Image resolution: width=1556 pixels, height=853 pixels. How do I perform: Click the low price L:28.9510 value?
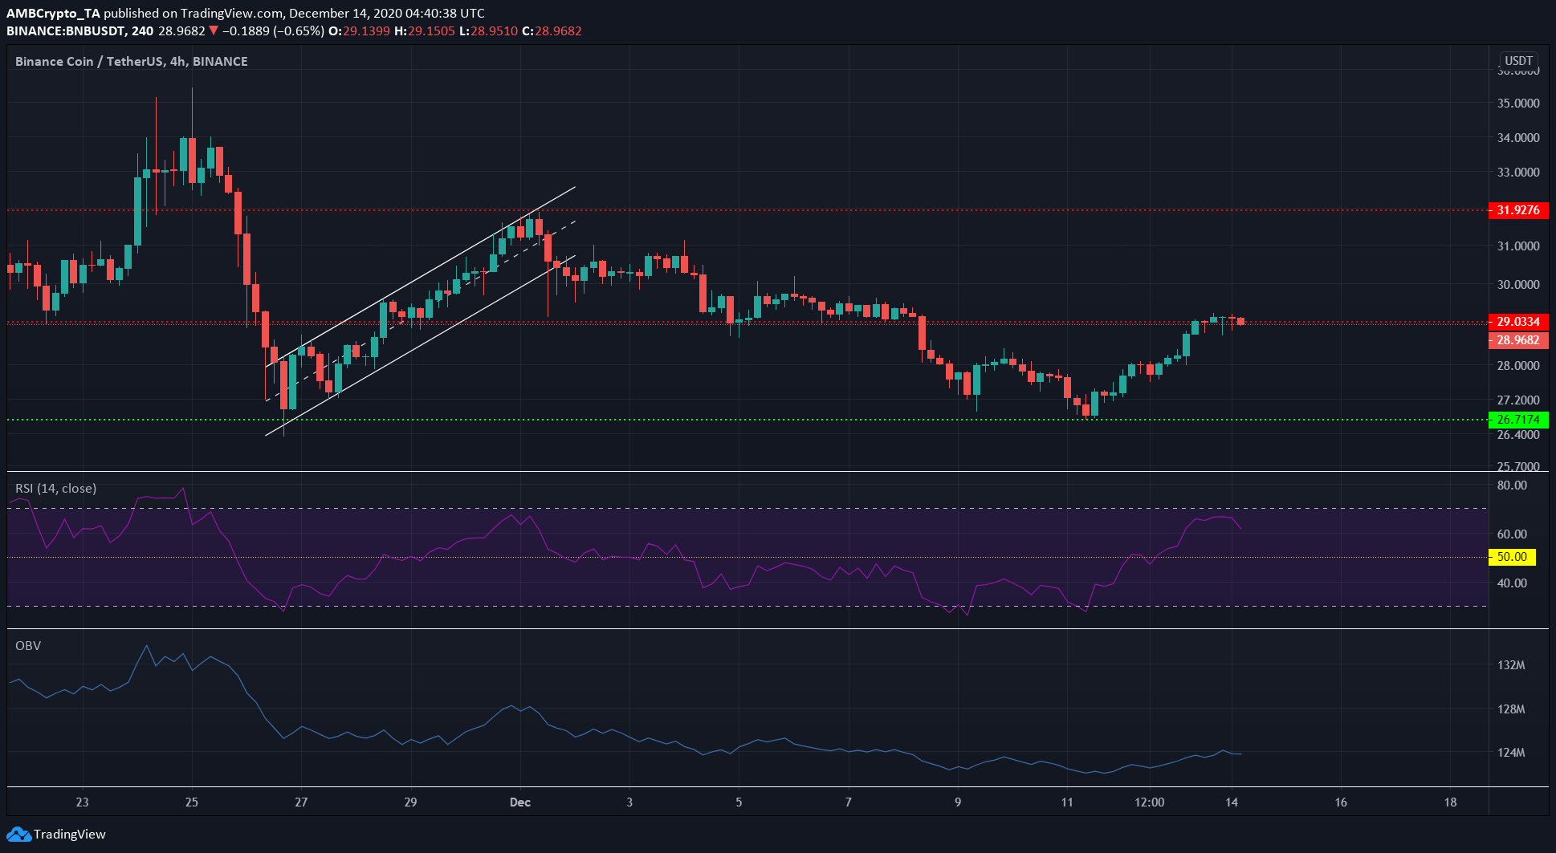coord(488,31)
